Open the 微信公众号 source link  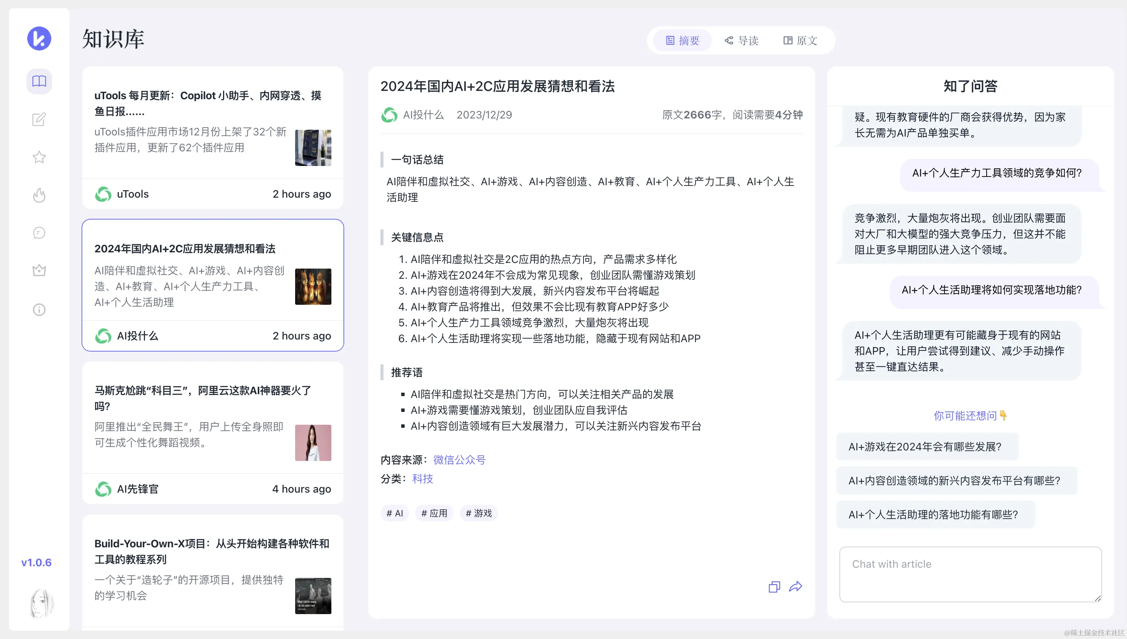pos(459,459)
